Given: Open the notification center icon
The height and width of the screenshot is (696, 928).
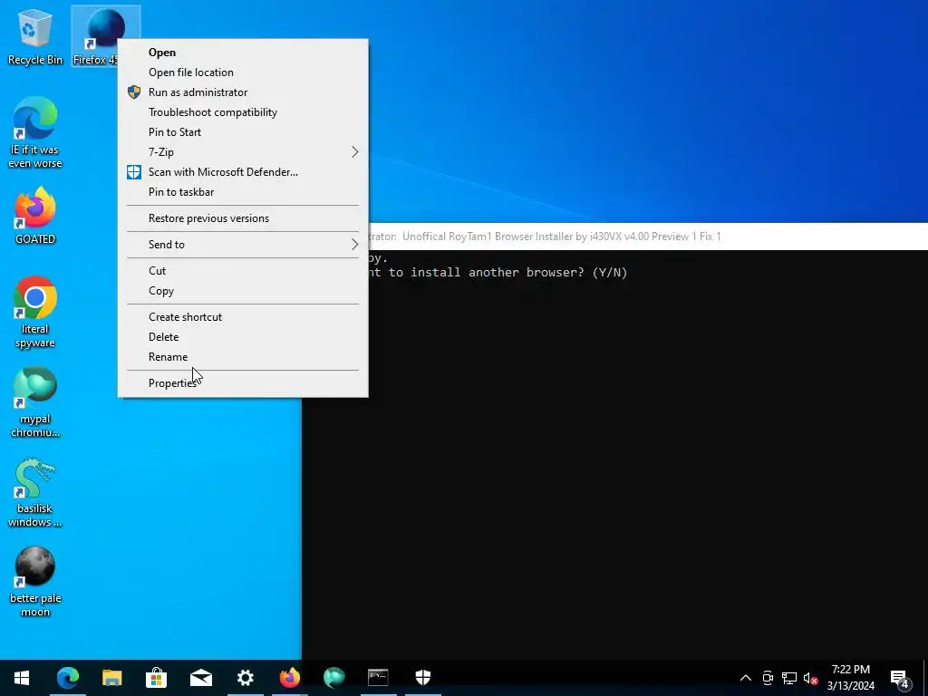Looking at the screenshot, I should pos(900,678).
